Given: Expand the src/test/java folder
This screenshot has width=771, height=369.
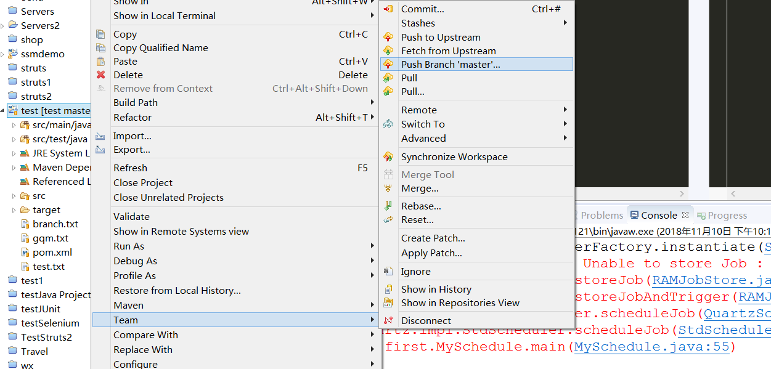Looking at the screenshot, I should 14,139.
